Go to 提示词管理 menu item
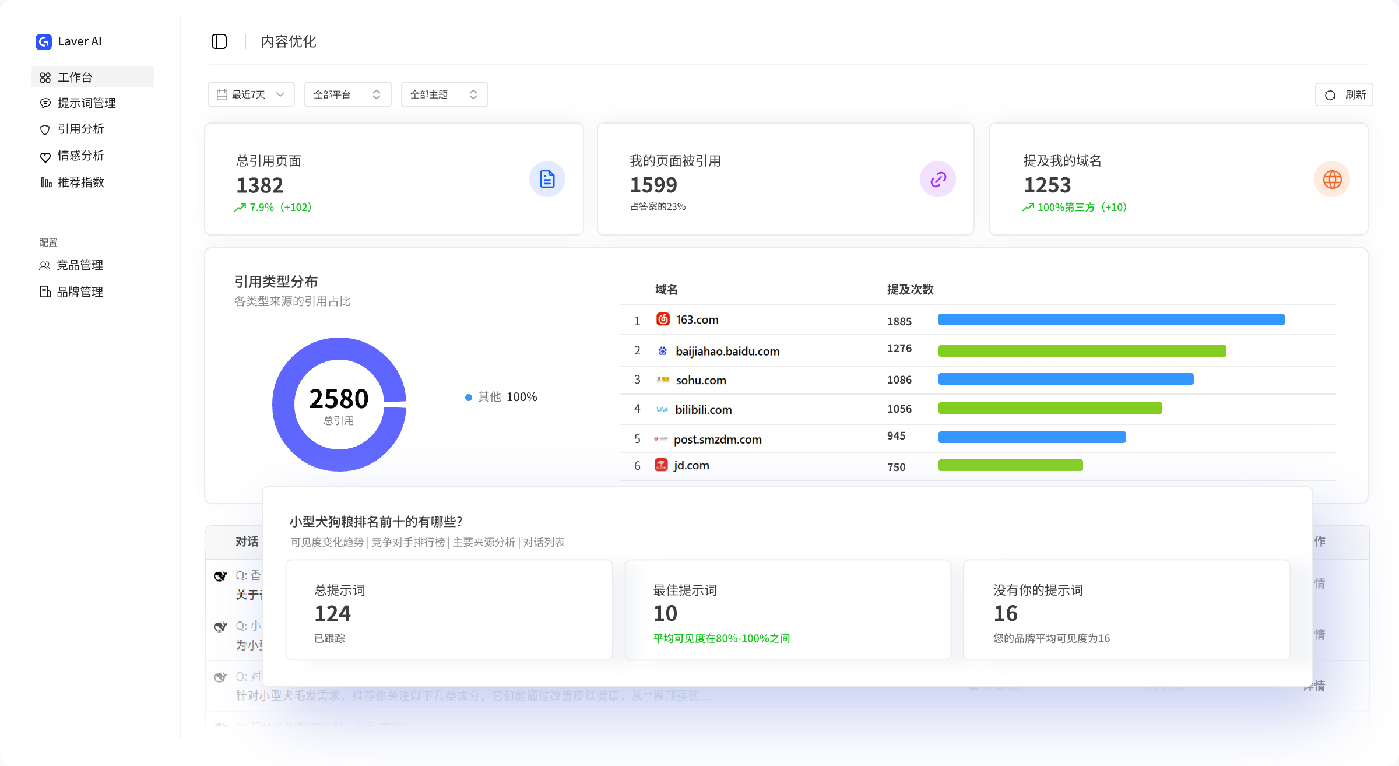Screen dimensions: 1399x766 click(86, 103)
